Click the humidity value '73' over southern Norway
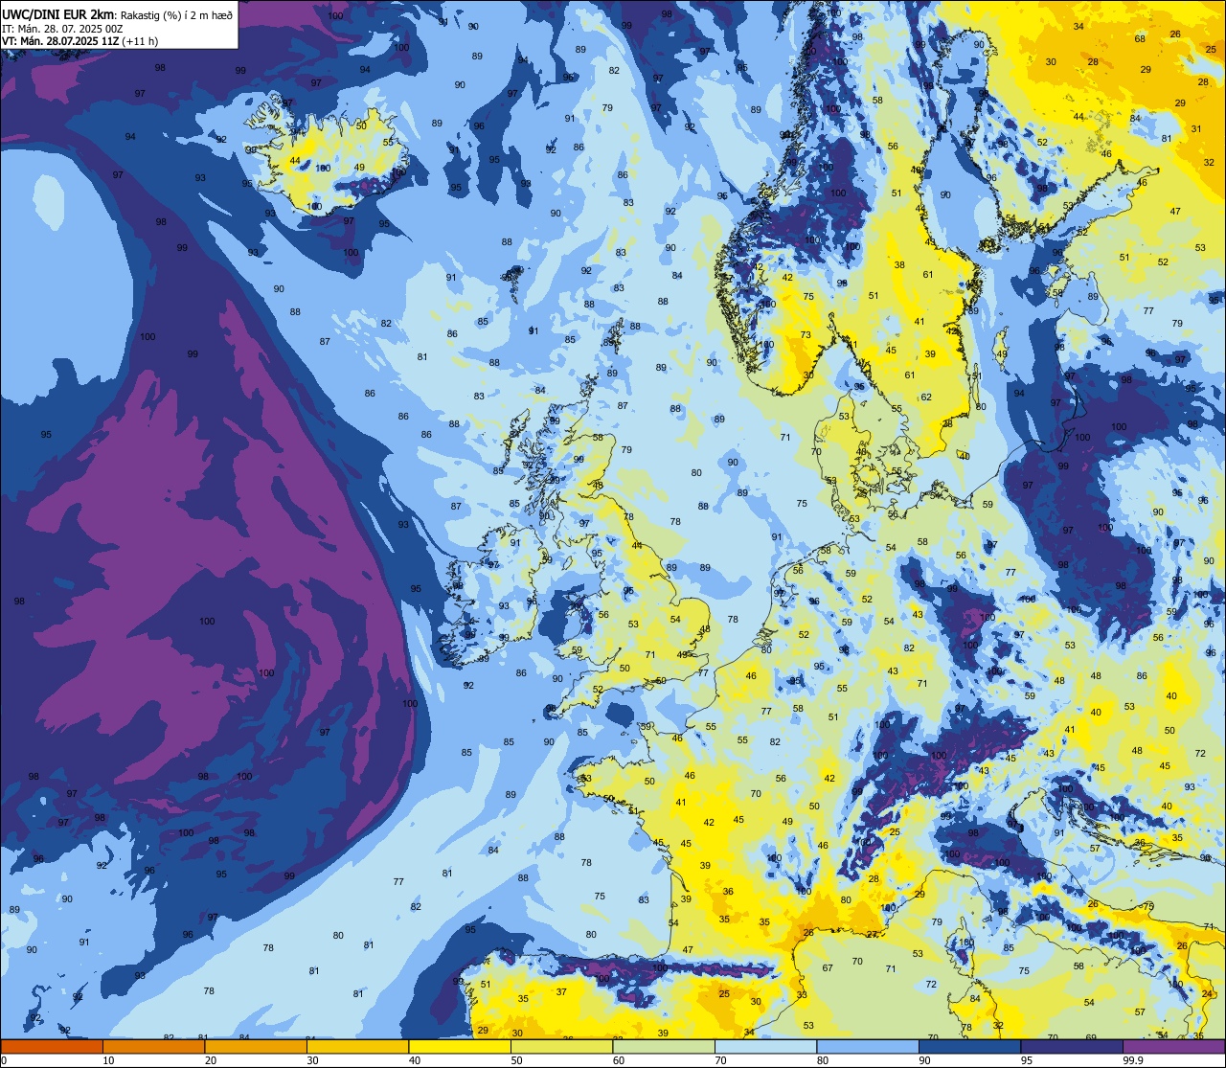Image resolution: width=1226 pixels, height=1068 pixels. [806, 335]
